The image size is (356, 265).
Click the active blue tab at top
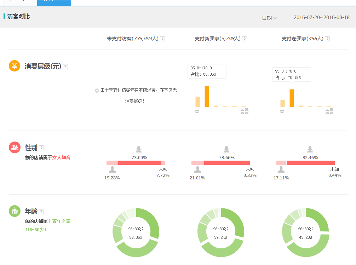click(x=54, y=3)
